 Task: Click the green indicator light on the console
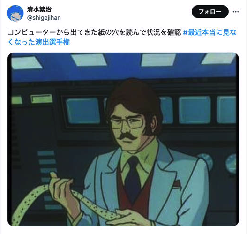(42, 98)
